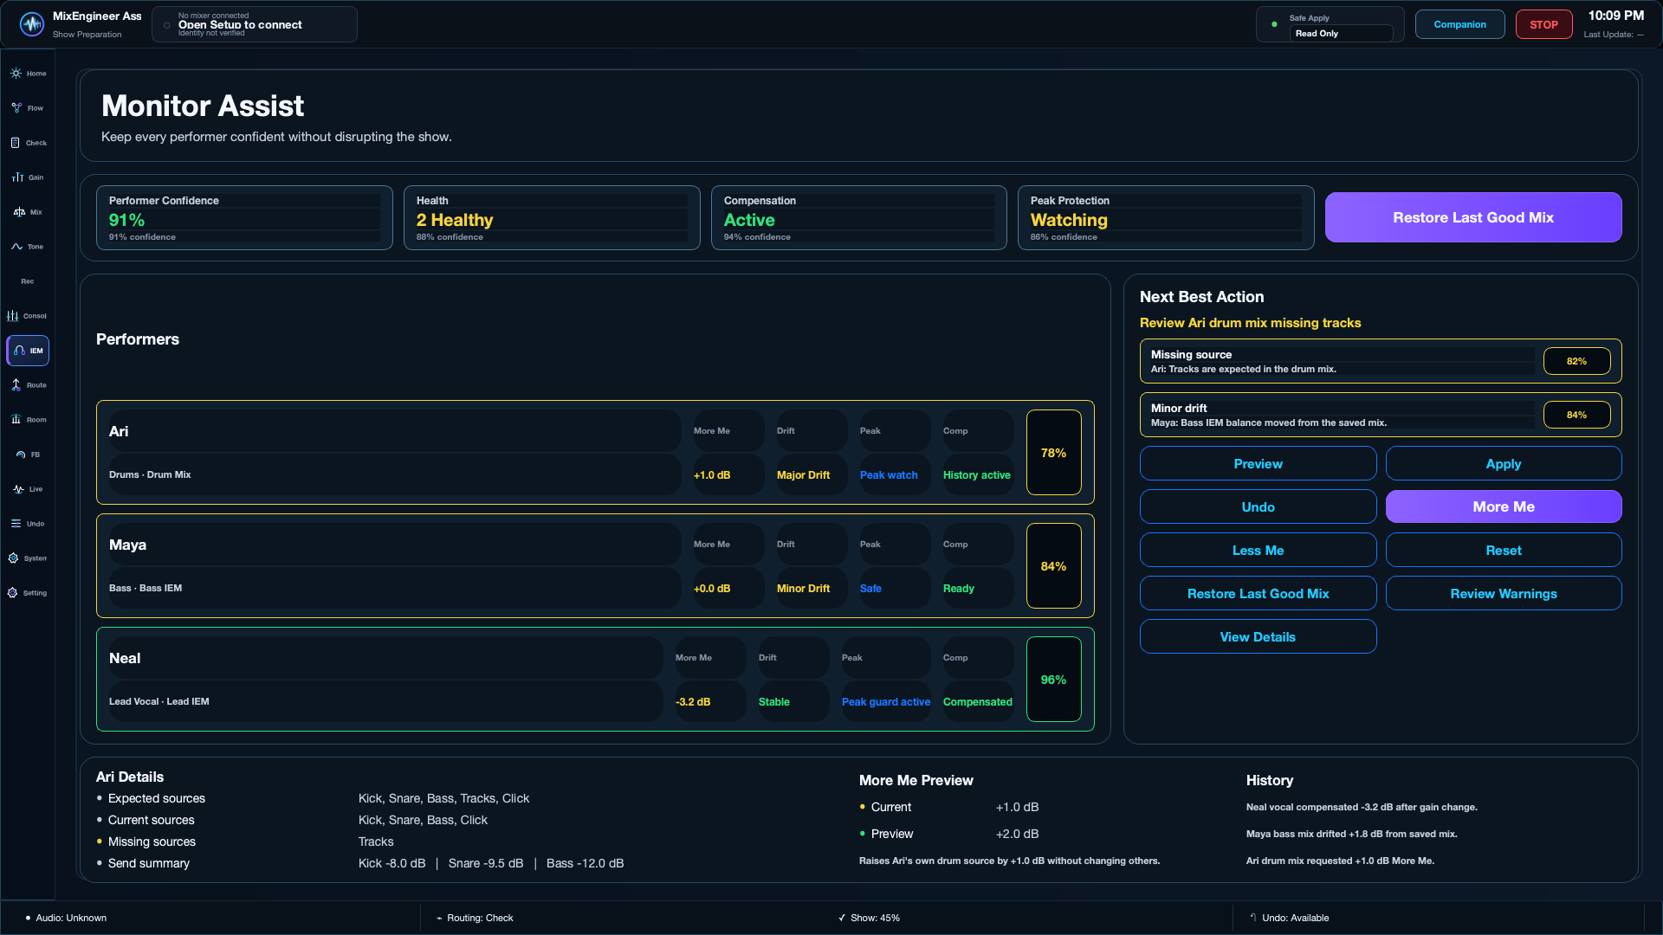Open the Missing source warning item

coord(1381,361)
